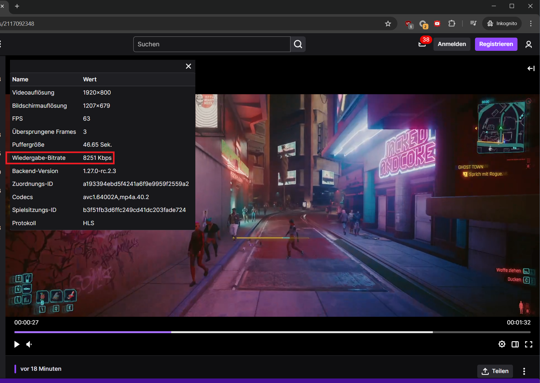Open the user profile menu icon
The image size is (540, 383).
(x=528, y=44)
